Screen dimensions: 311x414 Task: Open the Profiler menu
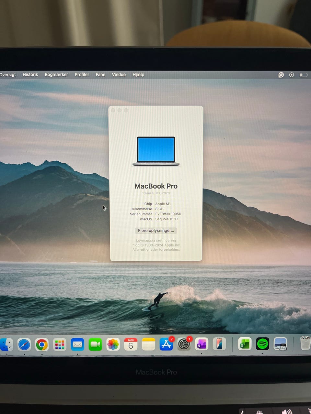82,75
